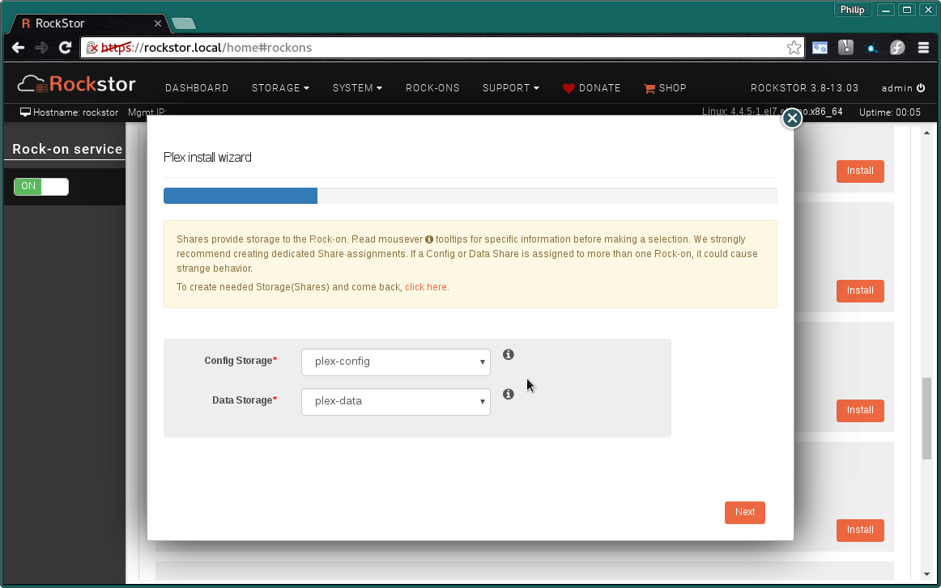Click the first browser extension icon
The width and height of the screenshot is (941, 588).
click(x=820, y=48)
